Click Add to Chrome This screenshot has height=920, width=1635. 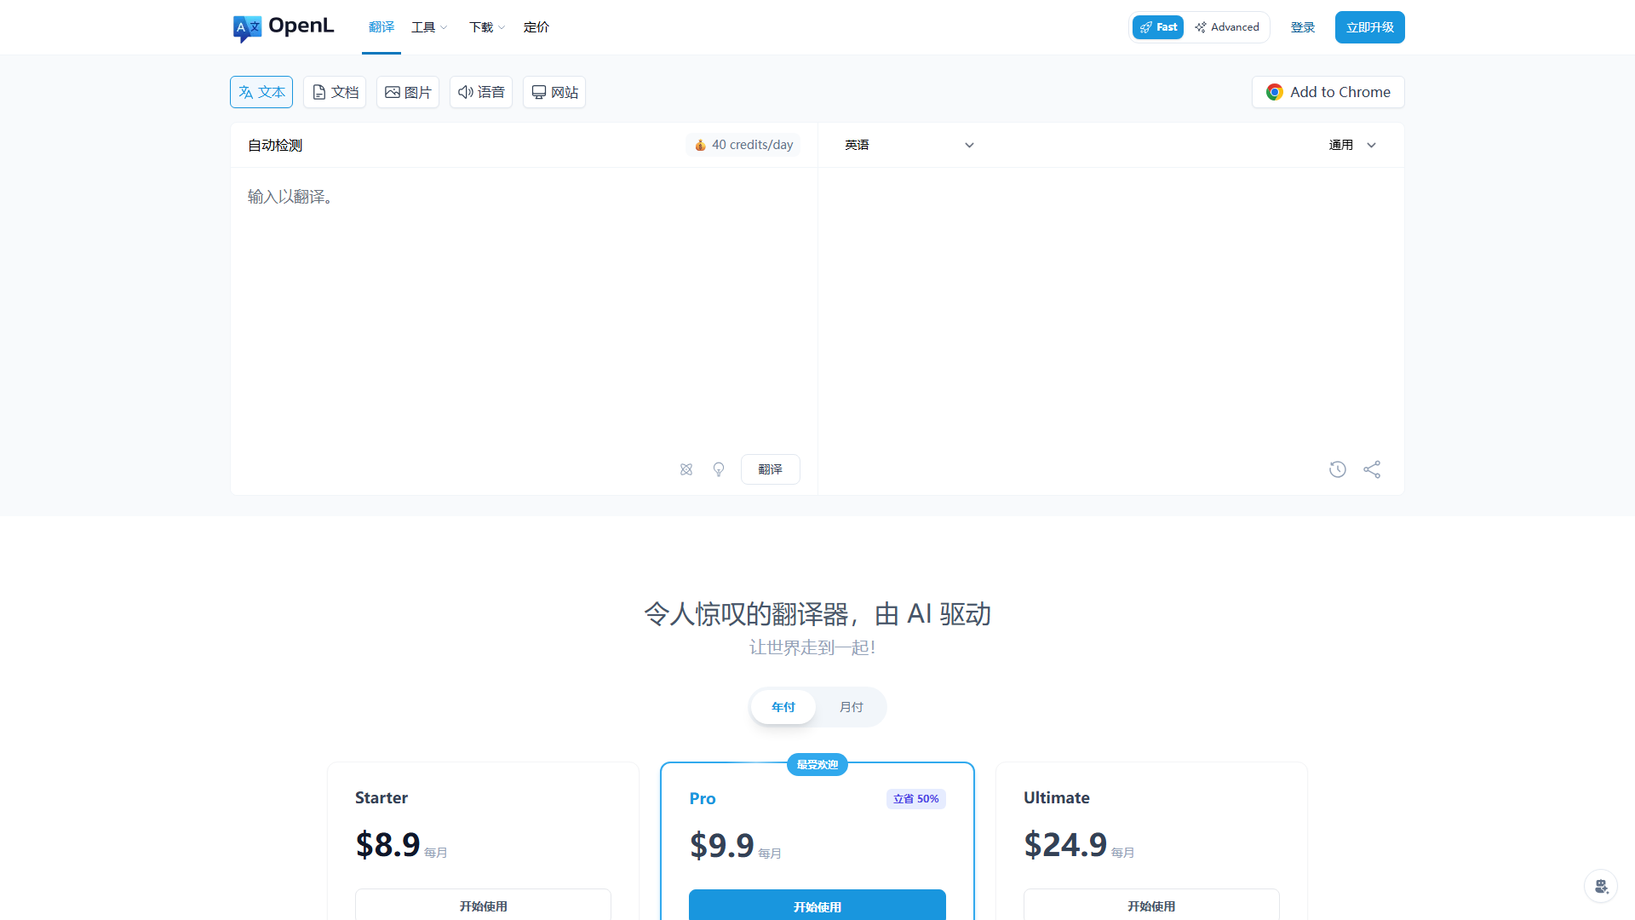(x=1328, y=92)
